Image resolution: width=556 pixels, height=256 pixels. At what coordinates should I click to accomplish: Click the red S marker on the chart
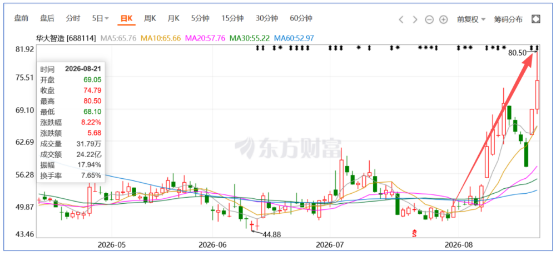tap(414, 233)
